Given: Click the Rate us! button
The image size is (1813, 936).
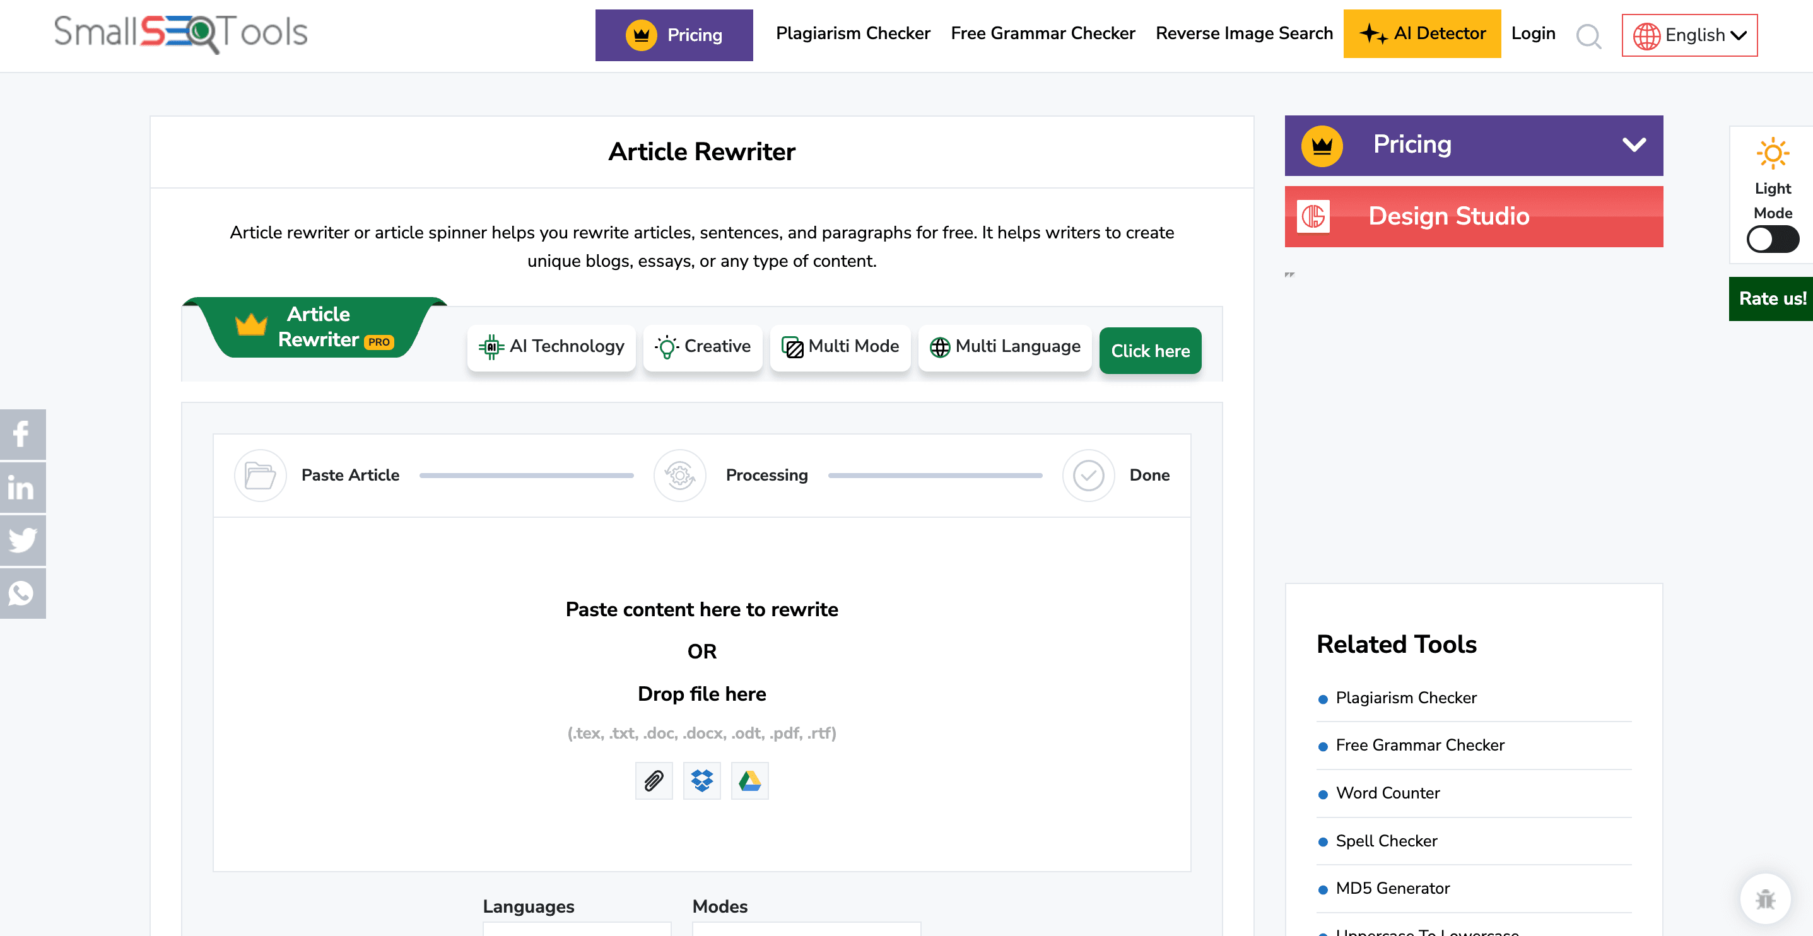Looking at the screenshot, I should pos(1771,298).
